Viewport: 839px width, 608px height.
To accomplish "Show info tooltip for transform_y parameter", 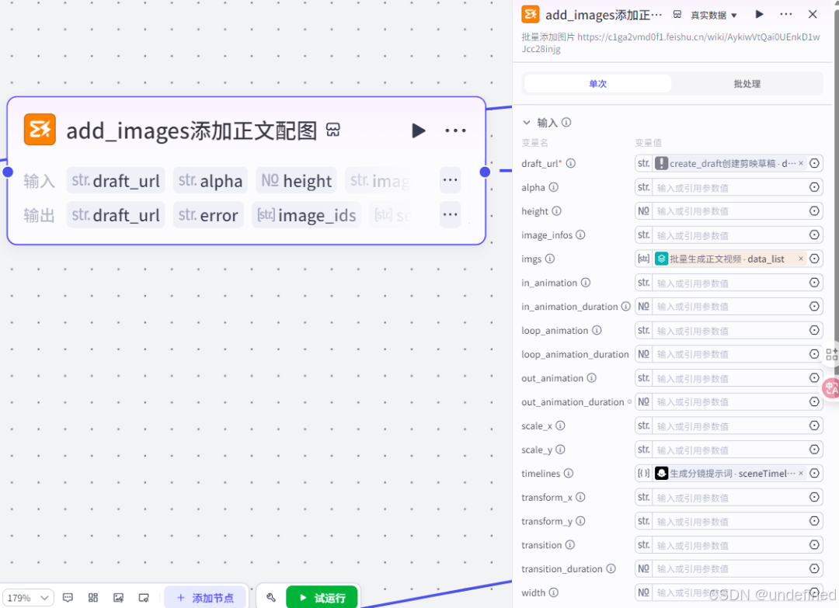I will click(580, 521).
